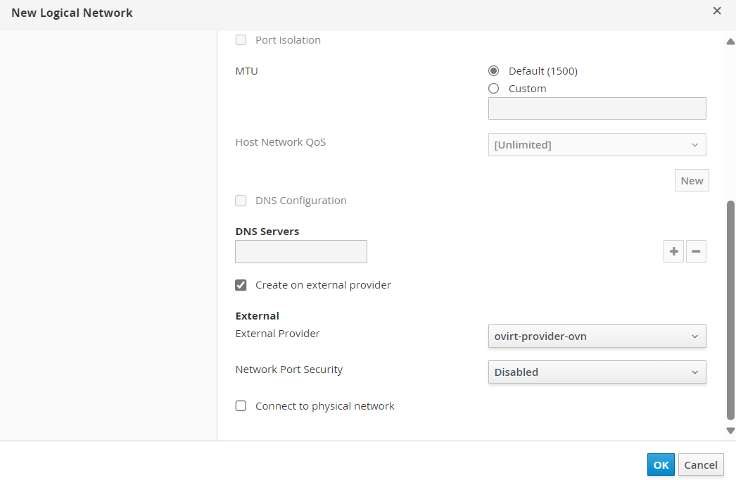Click the Cancel button

[x=701, y=465]
